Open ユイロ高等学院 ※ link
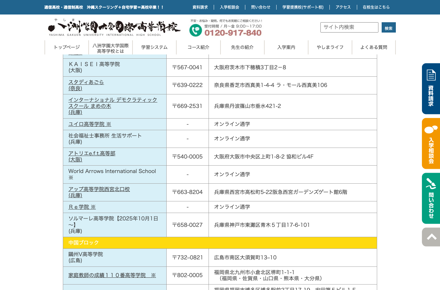The width and height of the screenshot is (440, 290). [x=90, y=124]
